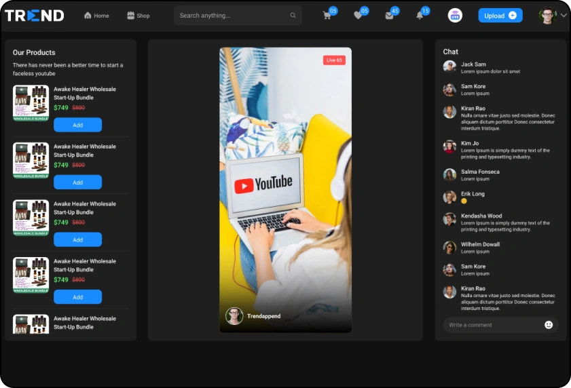
Task: Click the emoji in Erik Long's message
Action: 464,201
